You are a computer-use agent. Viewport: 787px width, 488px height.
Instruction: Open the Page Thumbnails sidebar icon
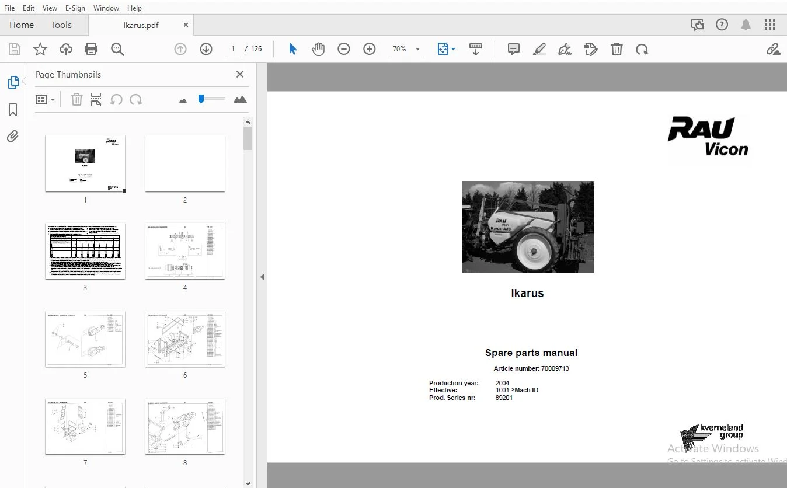coord(13,83)
